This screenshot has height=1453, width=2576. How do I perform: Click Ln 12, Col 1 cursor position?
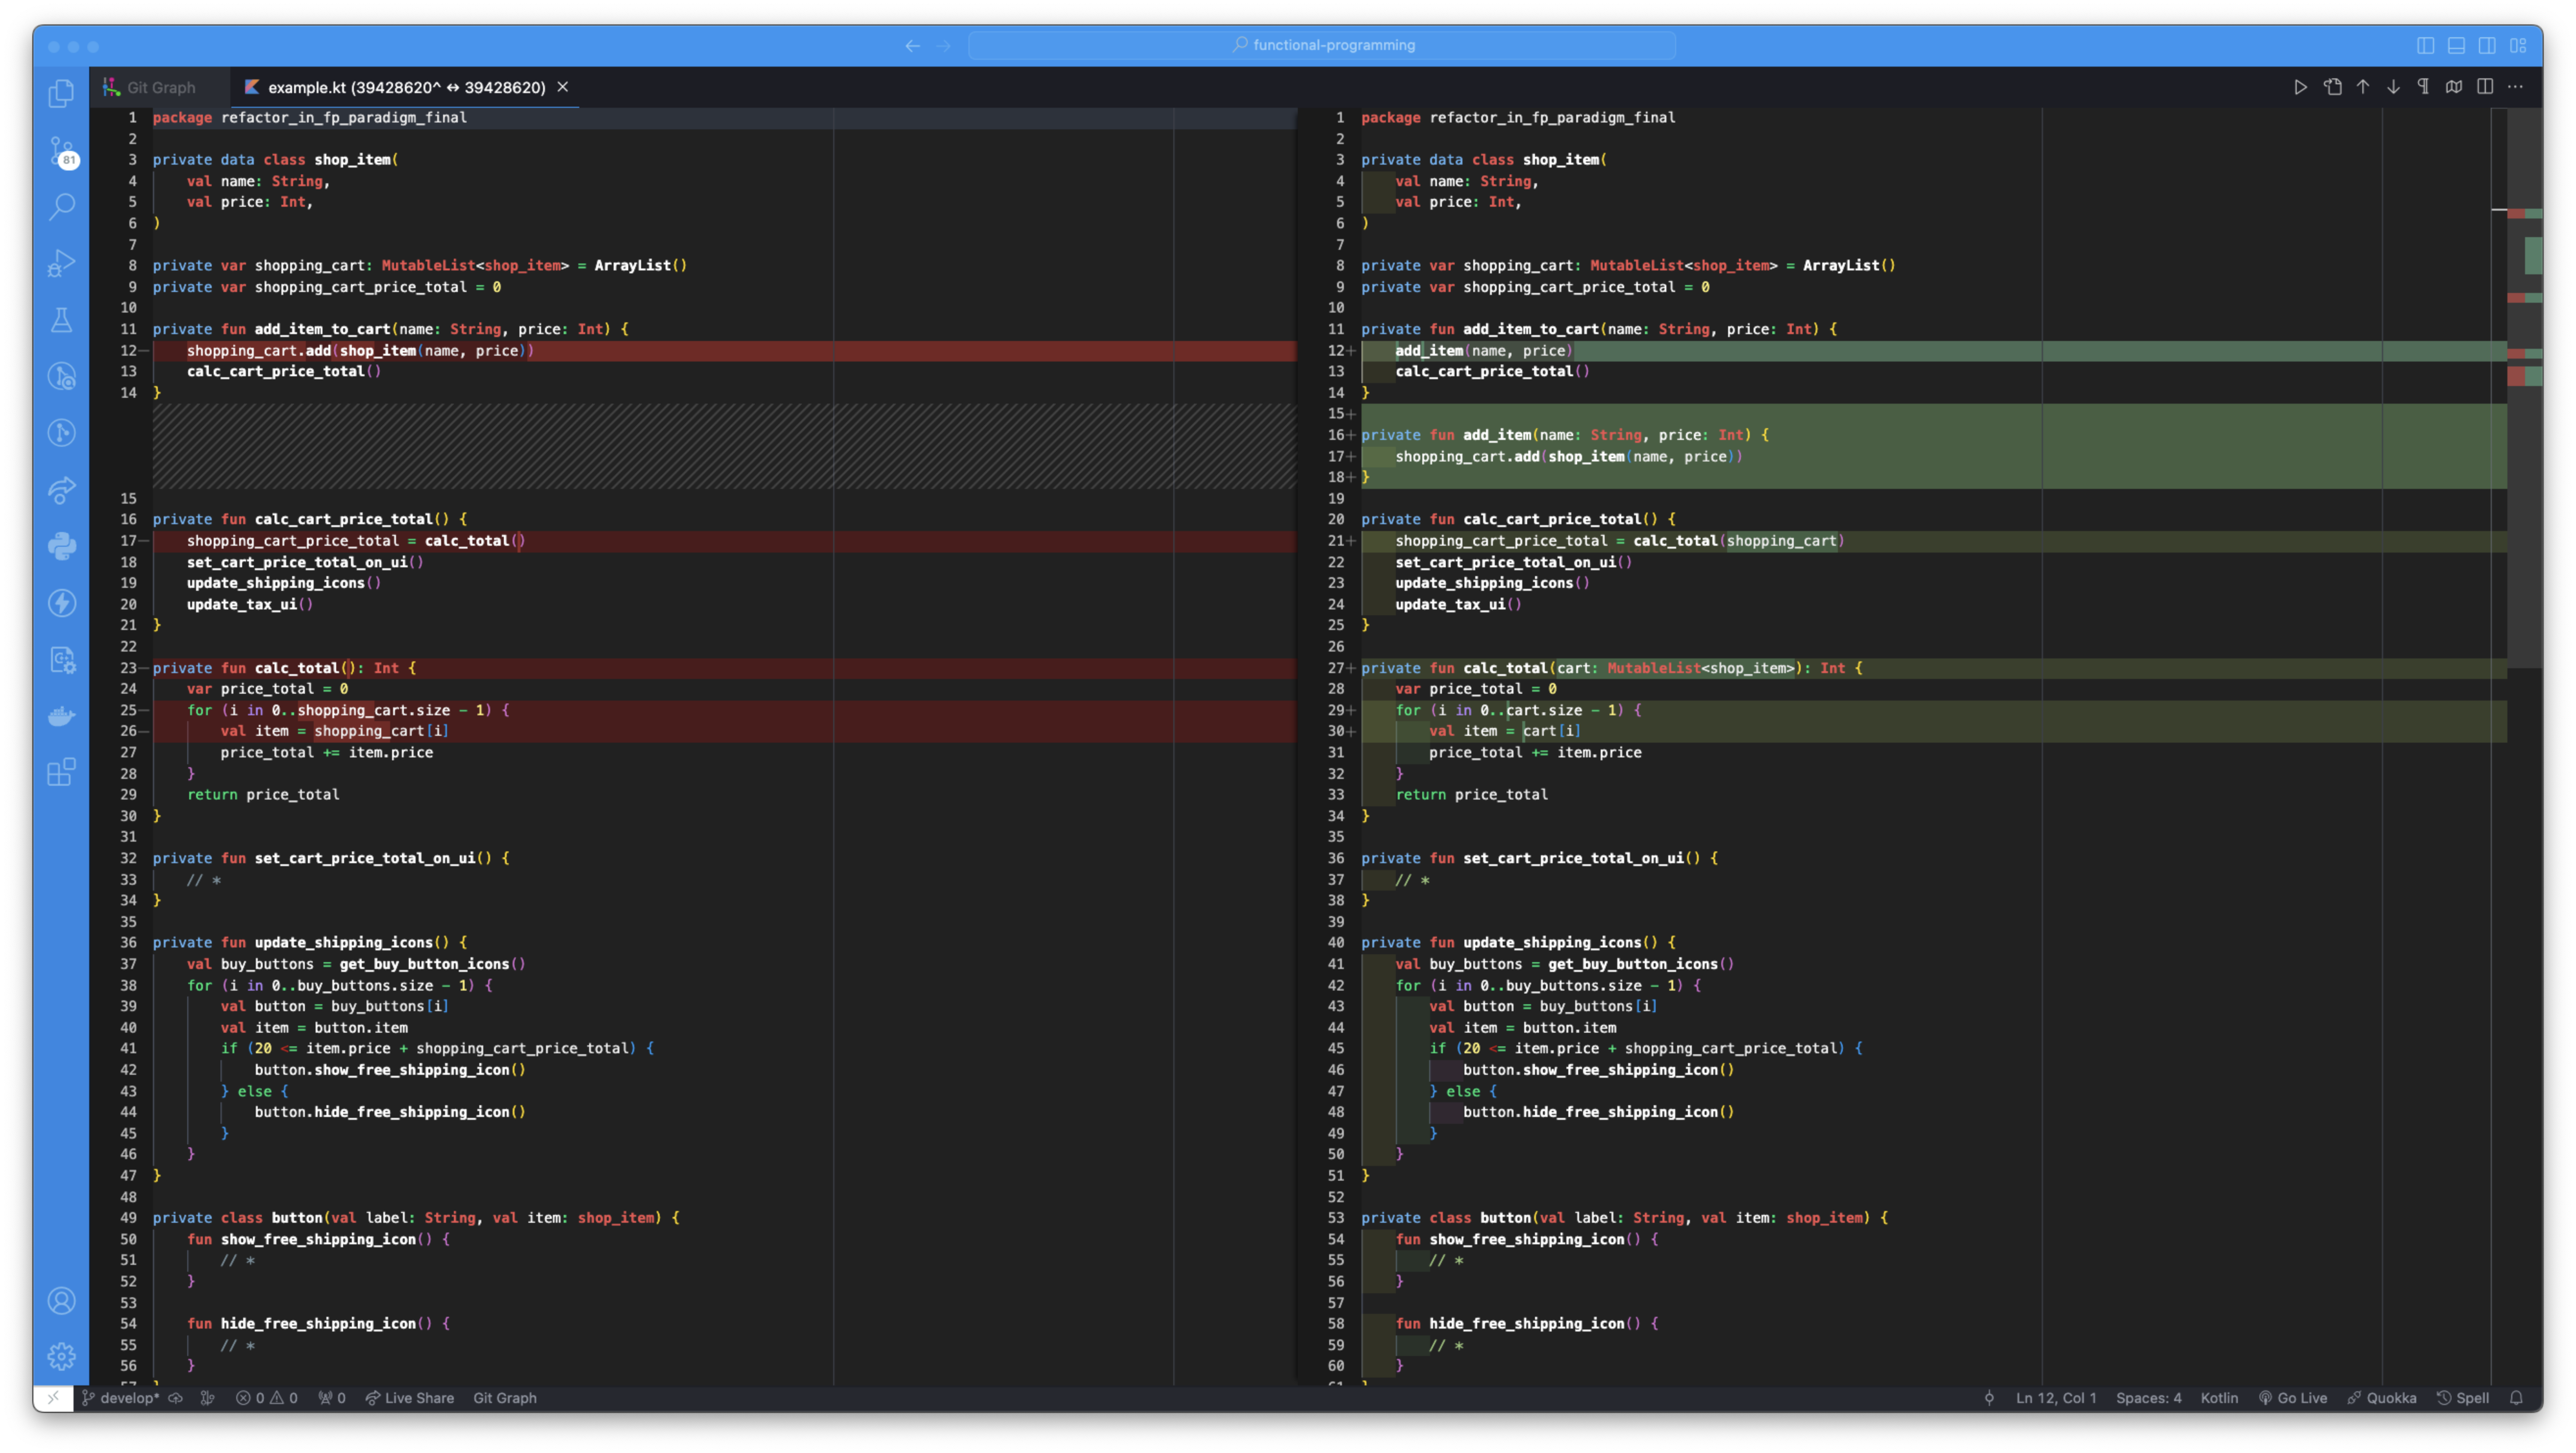click(x=2056, y=1397)
